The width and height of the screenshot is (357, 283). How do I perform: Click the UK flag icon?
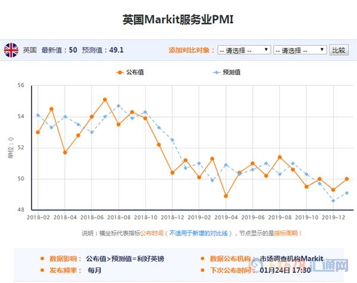(11, 50)
